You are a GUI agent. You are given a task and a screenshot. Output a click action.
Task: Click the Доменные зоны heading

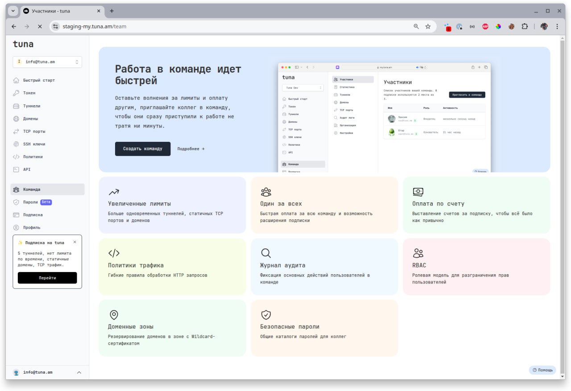pos(131,327)
